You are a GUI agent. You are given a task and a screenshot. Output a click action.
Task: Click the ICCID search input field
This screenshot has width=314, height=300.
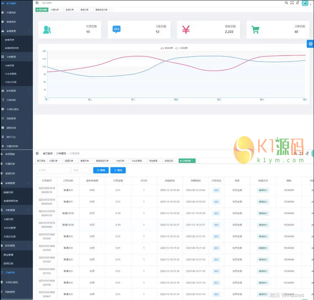coord(53,170)
